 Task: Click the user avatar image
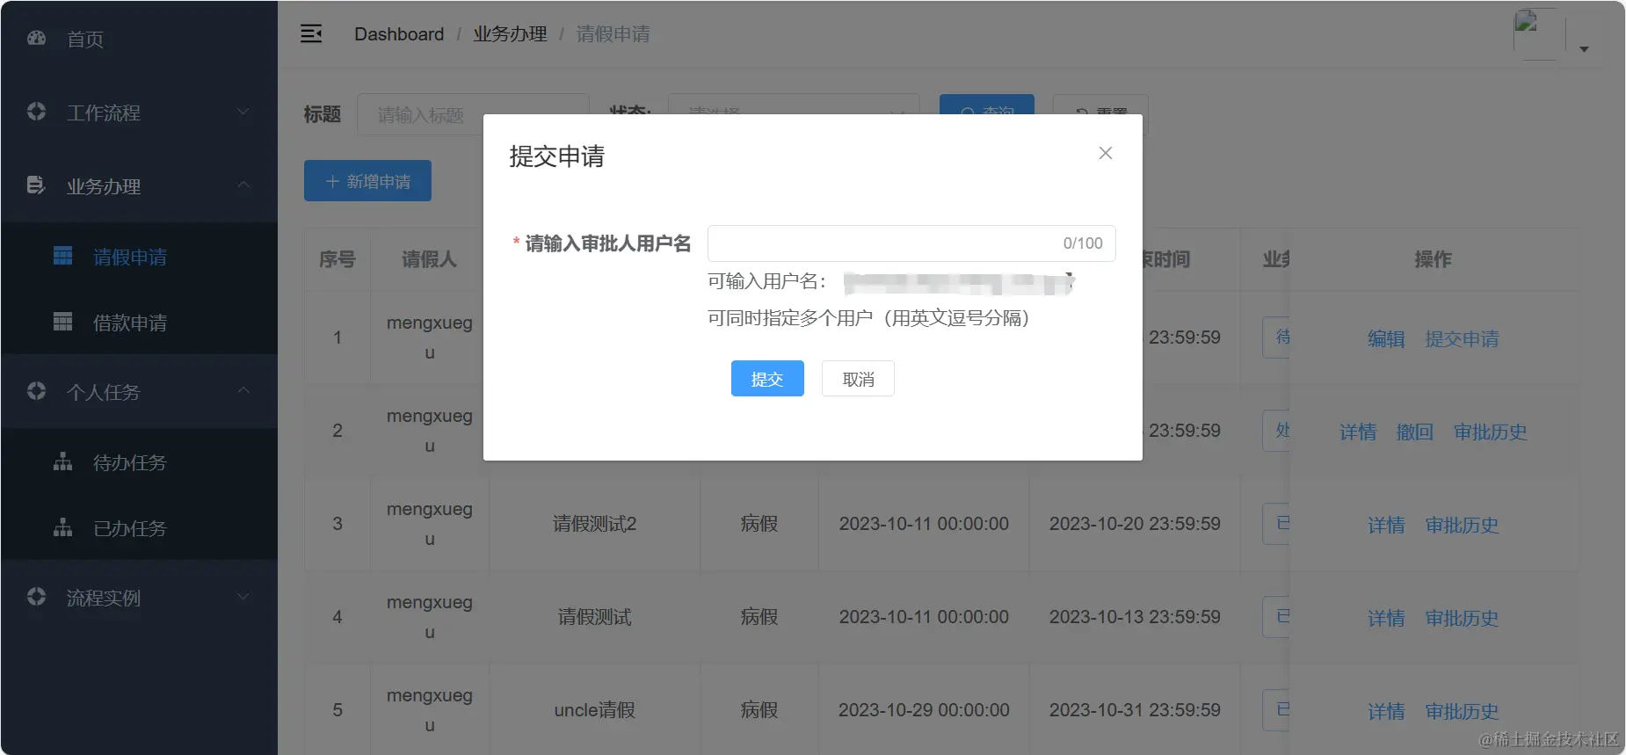pos(1538,34)
